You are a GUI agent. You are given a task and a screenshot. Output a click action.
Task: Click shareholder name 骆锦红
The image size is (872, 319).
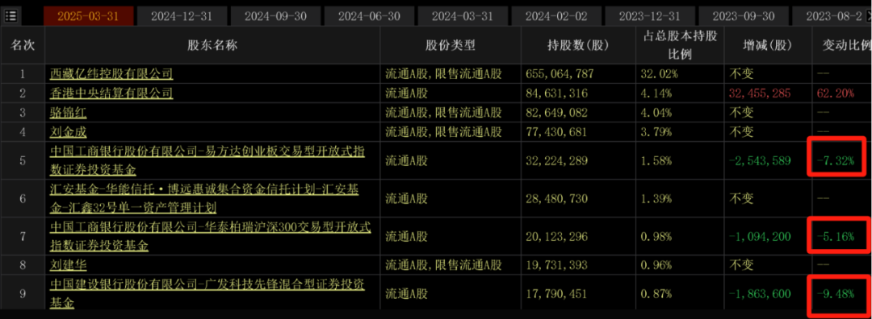(x=69, y=113)
